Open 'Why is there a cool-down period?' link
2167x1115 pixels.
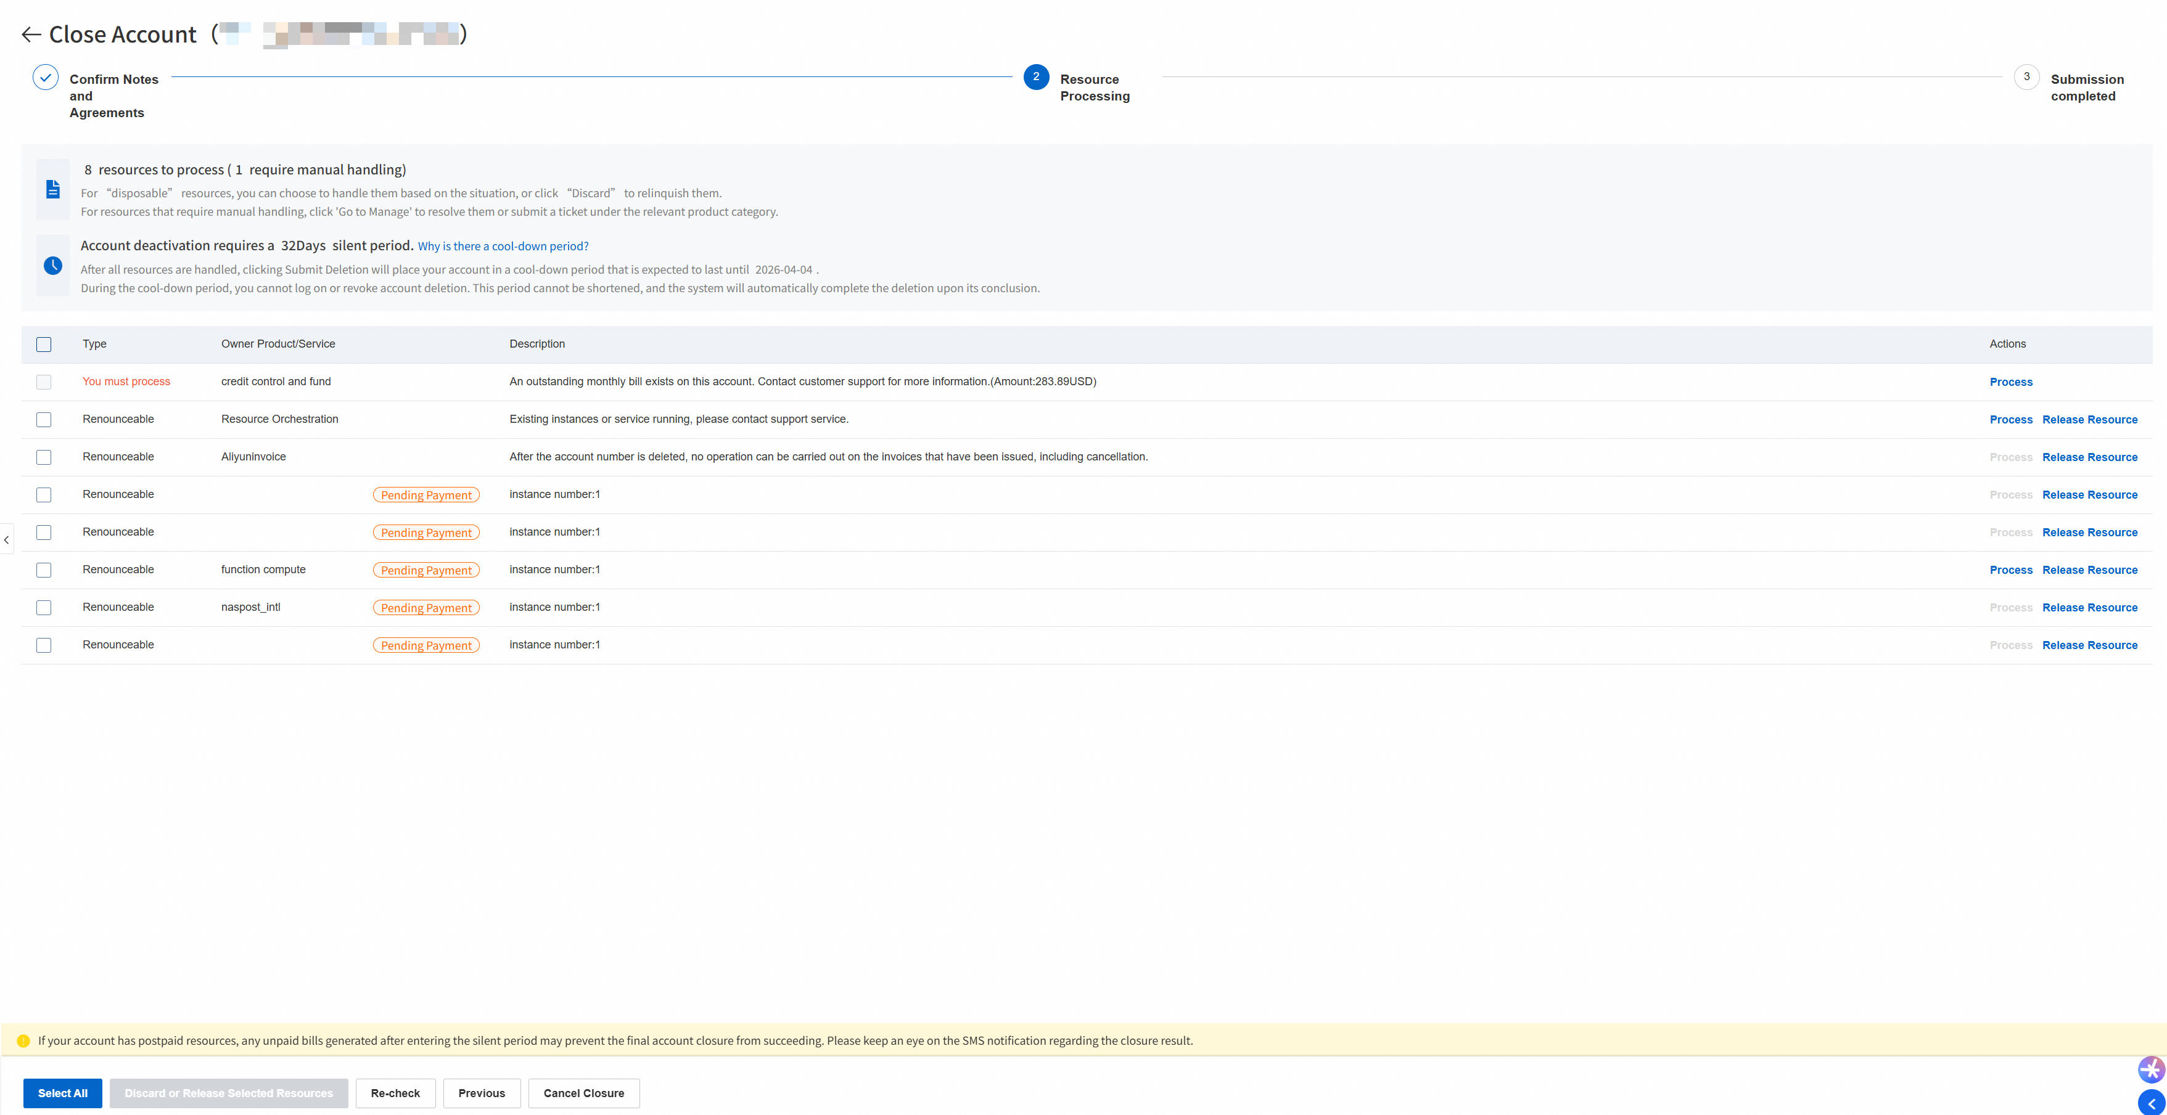[503, 247]
